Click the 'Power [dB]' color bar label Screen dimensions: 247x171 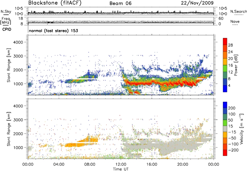click(236, 65)
